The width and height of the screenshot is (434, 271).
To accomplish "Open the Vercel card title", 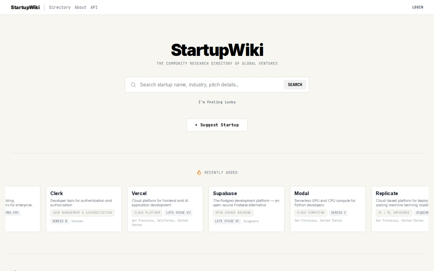I will (x=139, y=193).
